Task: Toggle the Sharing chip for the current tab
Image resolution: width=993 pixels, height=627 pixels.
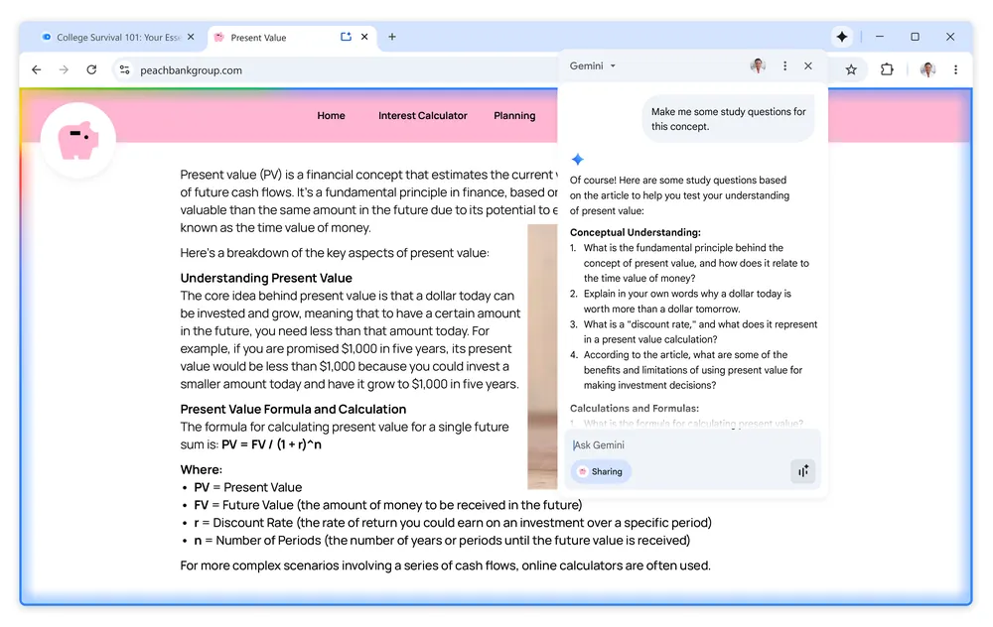Action: pyautogui.click(x=601, y=471)
